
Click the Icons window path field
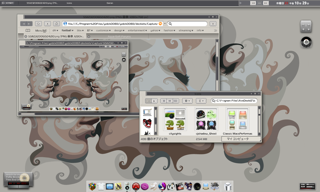[x=234, y=100]
